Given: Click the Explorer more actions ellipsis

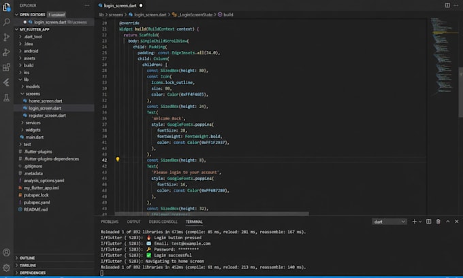Looking at the screenshot, I should click(x=87, y=5).
